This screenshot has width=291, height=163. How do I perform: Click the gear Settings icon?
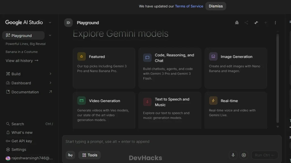click(x=8, y=149)
